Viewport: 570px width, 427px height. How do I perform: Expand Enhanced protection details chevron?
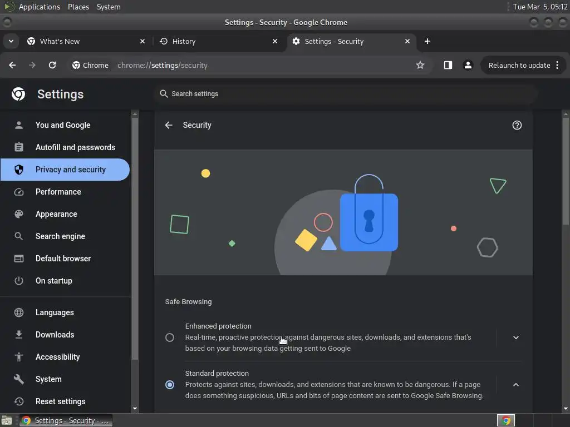[515, 337]
